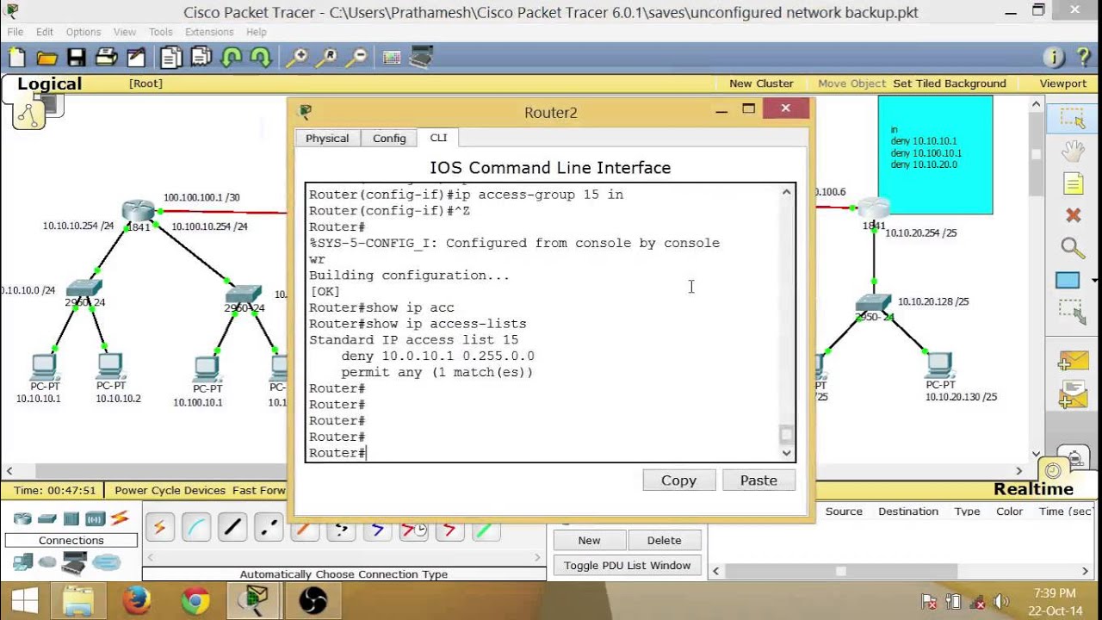Choose the Custom Made Devices category
This screenshot has width=1102, height=620.
pyautogui.click(x=75, y=563)
